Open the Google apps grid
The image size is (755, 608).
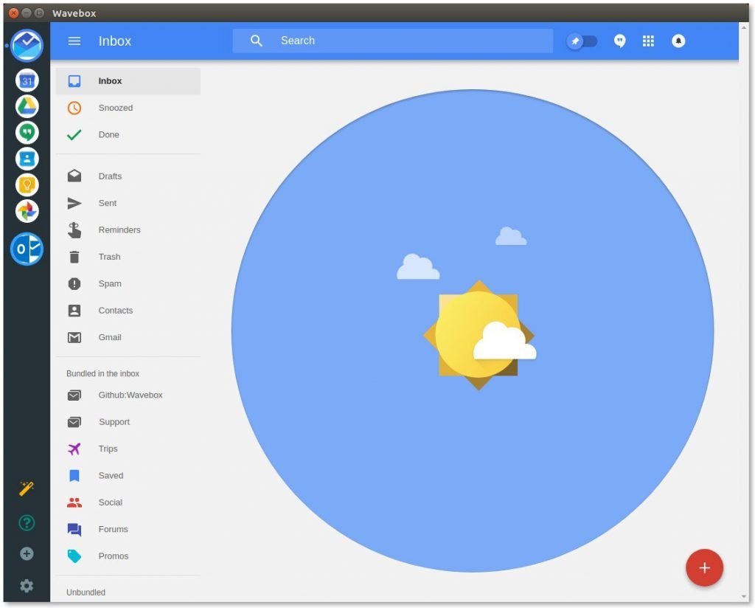pos(648,41)
